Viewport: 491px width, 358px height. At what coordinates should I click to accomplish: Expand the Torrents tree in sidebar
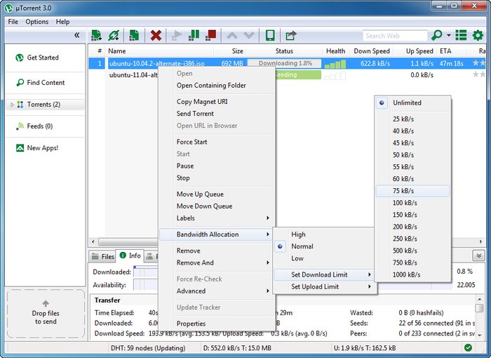click(12, 105)
